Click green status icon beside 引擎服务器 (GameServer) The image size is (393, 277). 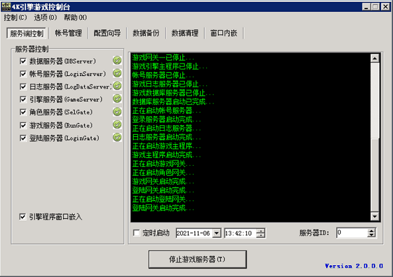(x=117, y=100)
